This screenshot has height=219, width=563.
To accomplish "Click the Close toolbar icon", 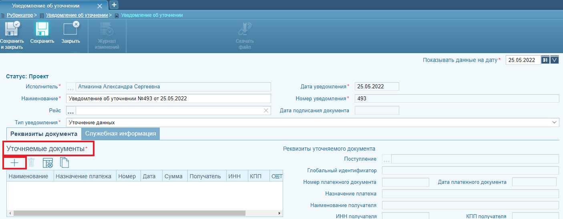I will (71, 30).
